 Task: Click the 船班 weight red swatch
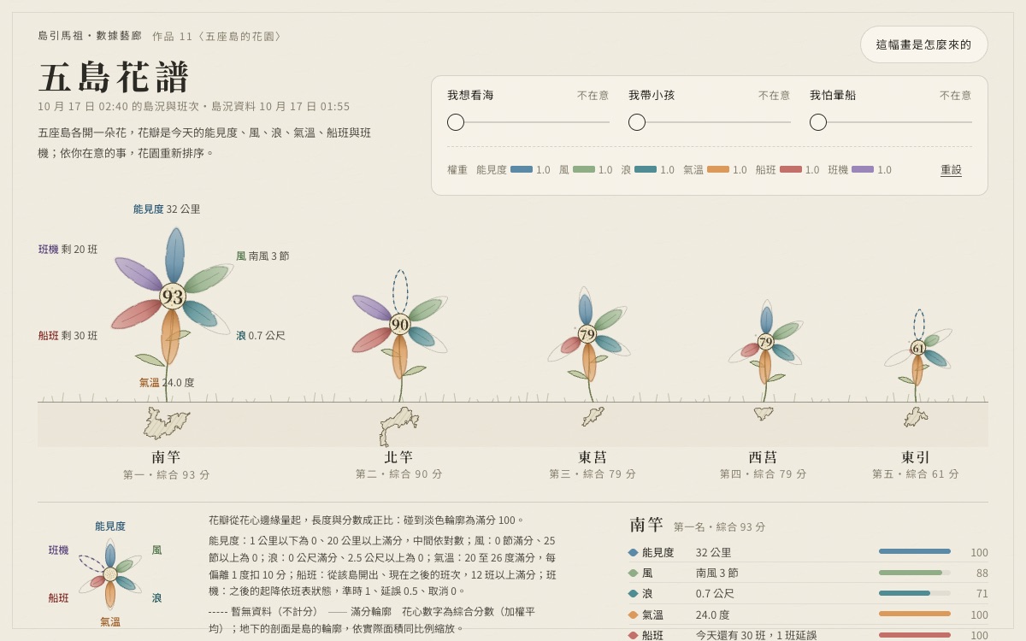(791, 169)
